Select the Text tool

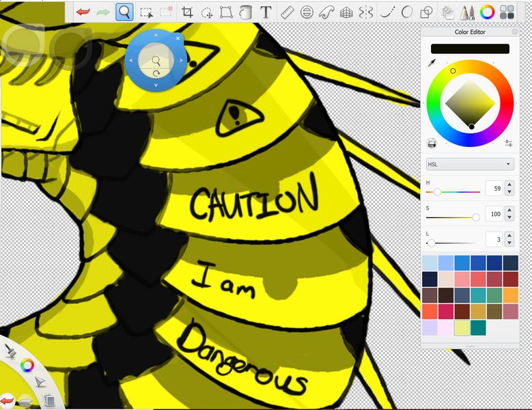pyautogui.click(x=266, y=12)
